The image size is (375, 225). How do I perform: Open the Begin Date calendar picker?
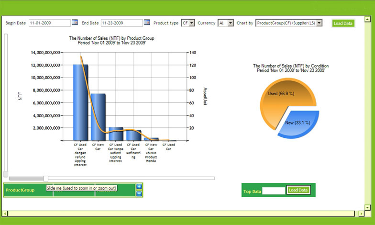click(75, 22)
